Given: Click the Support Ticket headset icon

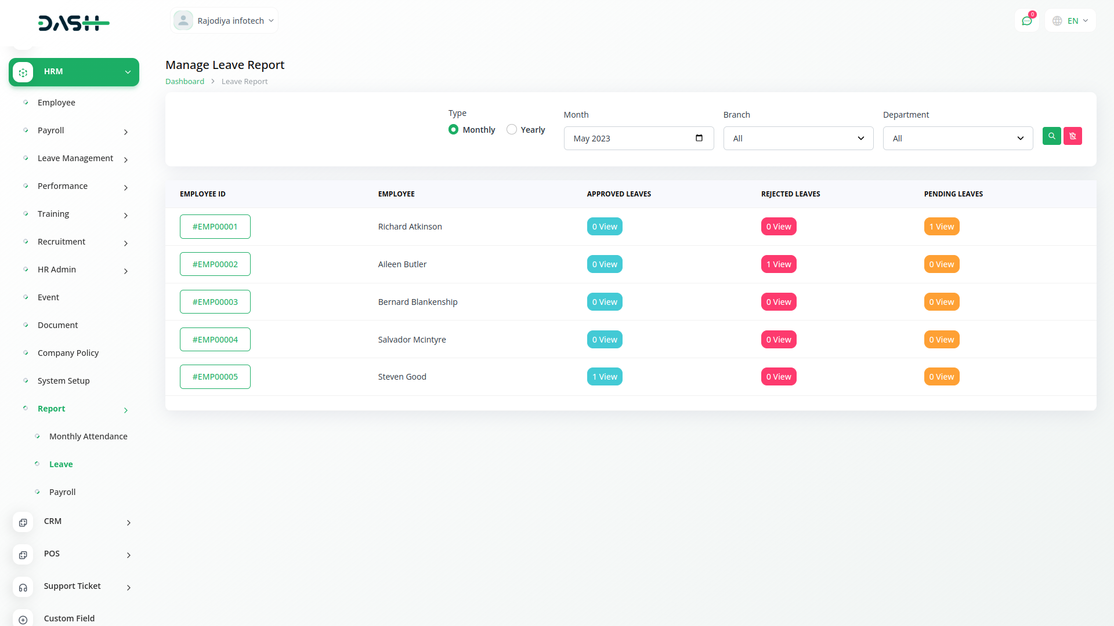Looking at the screenshot, I should coord(23,587).
